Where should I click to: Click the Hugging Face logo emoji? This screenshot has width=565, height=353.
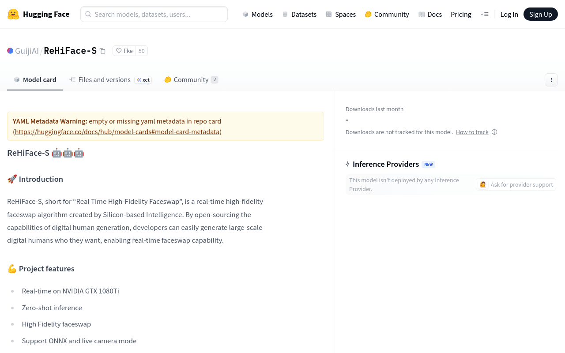tap(13, 14)
